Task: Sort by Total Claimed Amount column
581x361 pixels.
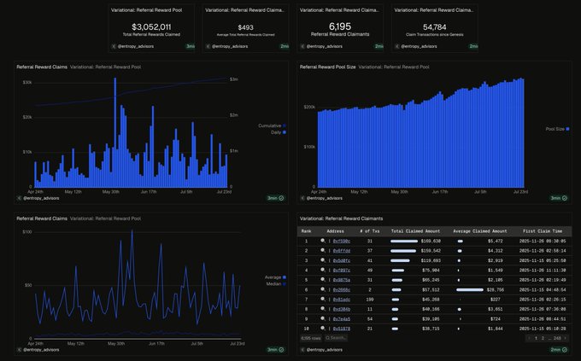Action: (415, 231)
